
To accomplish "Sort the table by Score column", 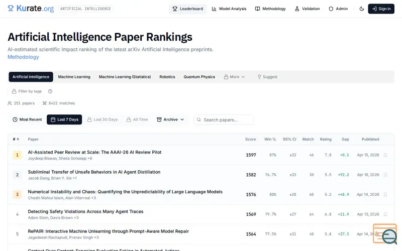I will [x=250, y=140].
